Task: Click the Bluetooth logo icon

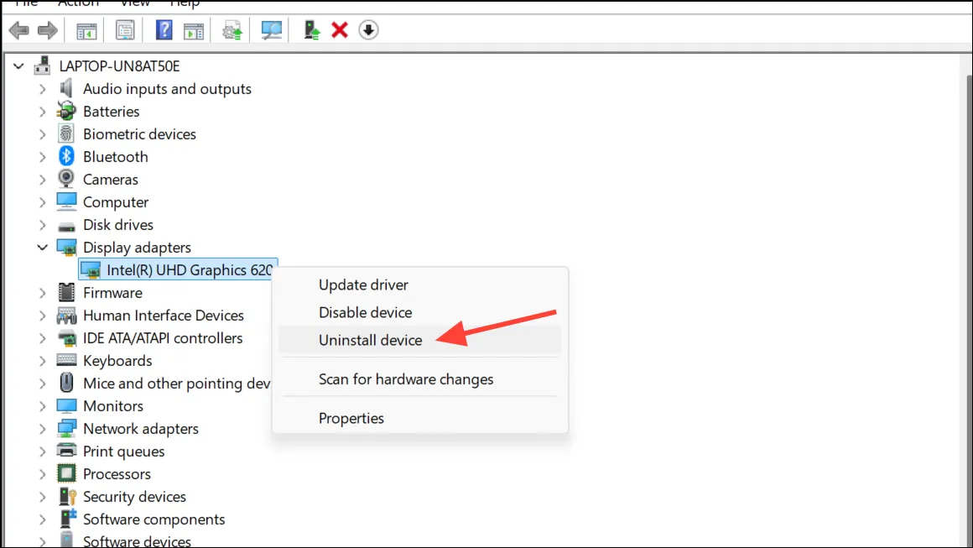Action: point(66,156)
